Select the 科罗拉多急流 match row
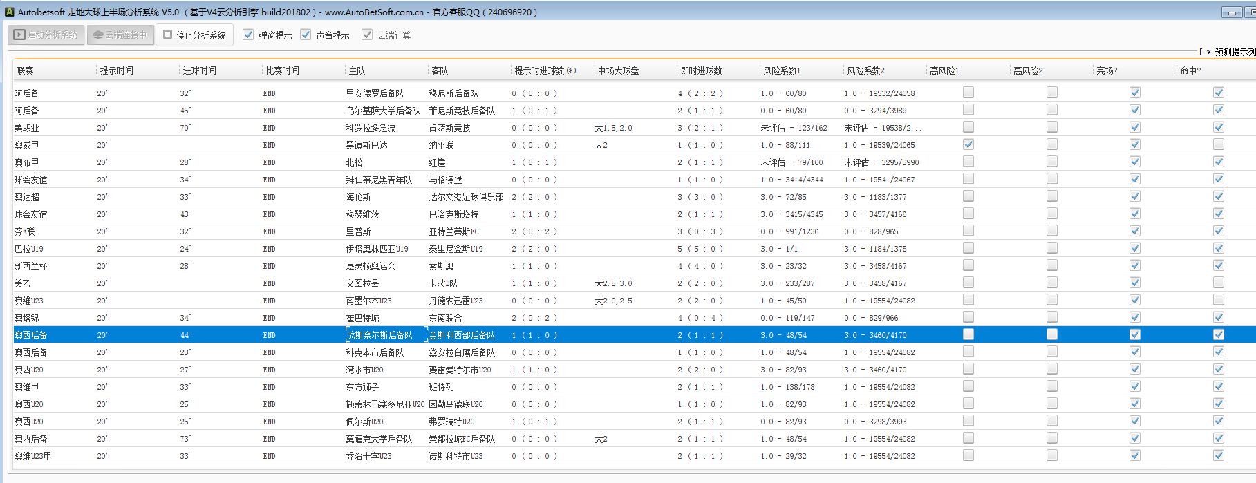The height and width of the screenshot is (483, 1256). click(371, 128)
